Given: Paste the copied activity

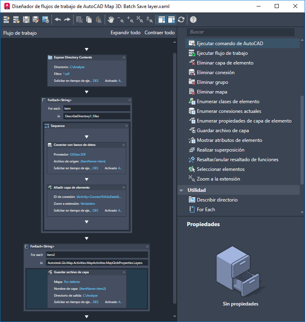Looking at the screenshot, I should tap(99, 20).
